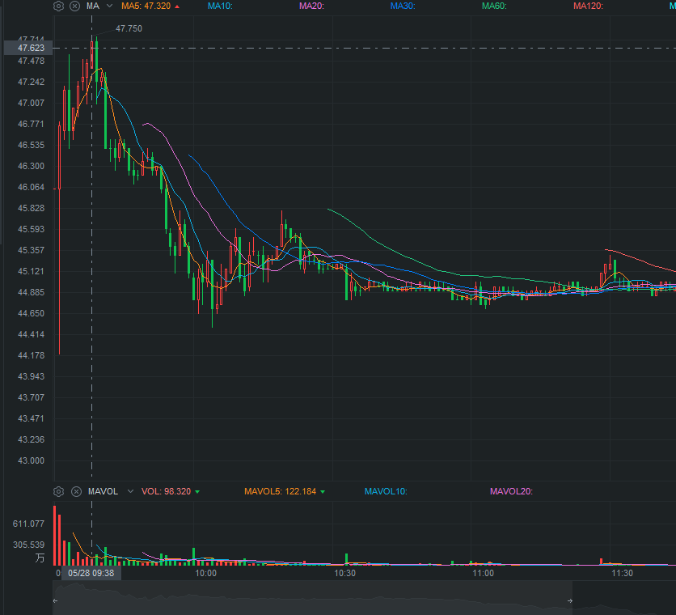Open MA indicator settings gear
This screenshot has width=676, height=615.
59,6
